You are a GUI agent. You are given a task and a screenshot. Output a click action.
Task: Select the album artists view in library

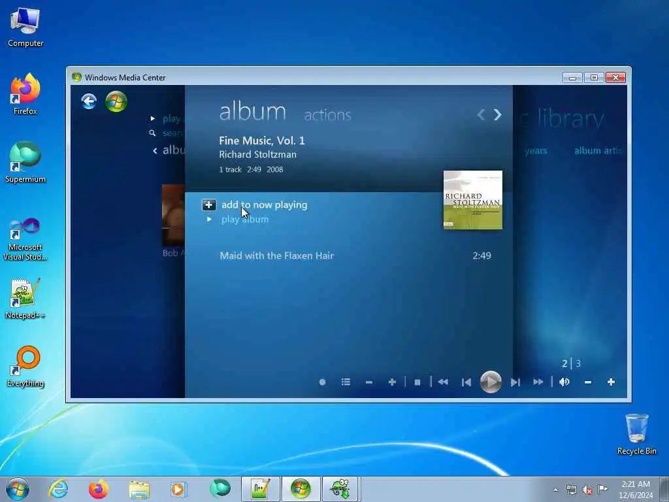[598, 151]
